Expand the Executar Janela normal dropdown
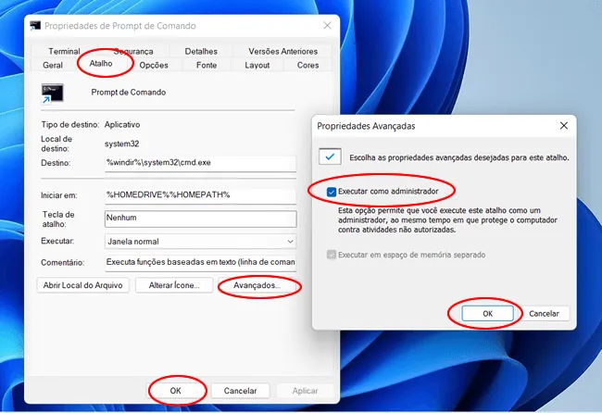Viewport: 602px width, 413px height. [x=199, y=241]
